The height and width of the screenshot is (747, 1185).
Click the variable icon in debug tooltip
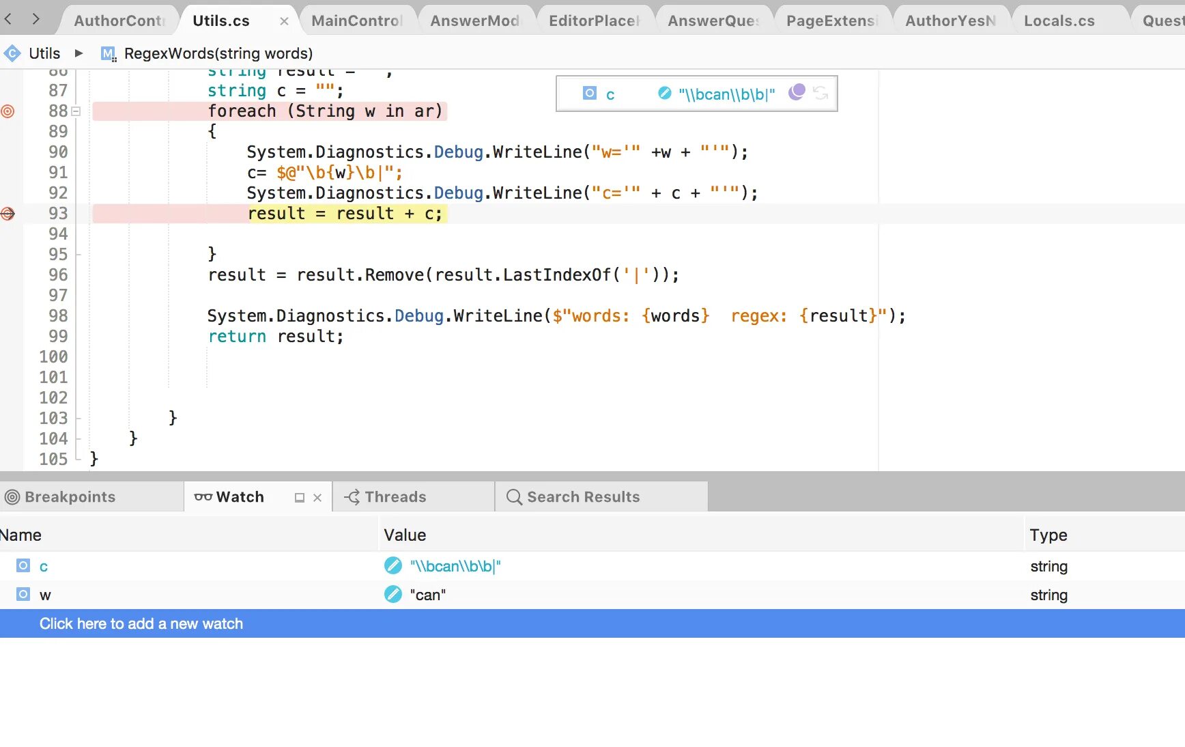pyautogui.click(x=590, y=93)
